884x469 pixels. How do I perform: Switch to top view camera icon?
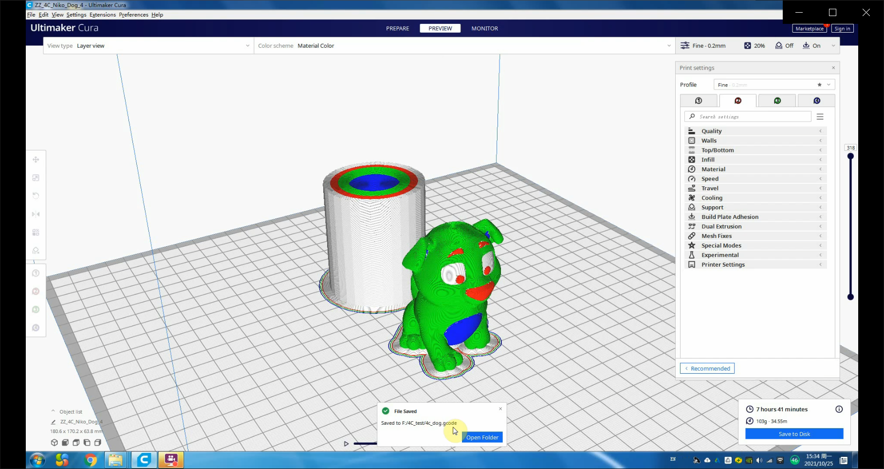76,443
